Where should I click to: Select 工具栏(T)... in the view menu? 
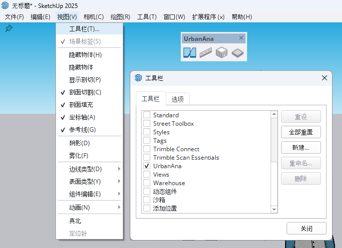tap(89, 29)
